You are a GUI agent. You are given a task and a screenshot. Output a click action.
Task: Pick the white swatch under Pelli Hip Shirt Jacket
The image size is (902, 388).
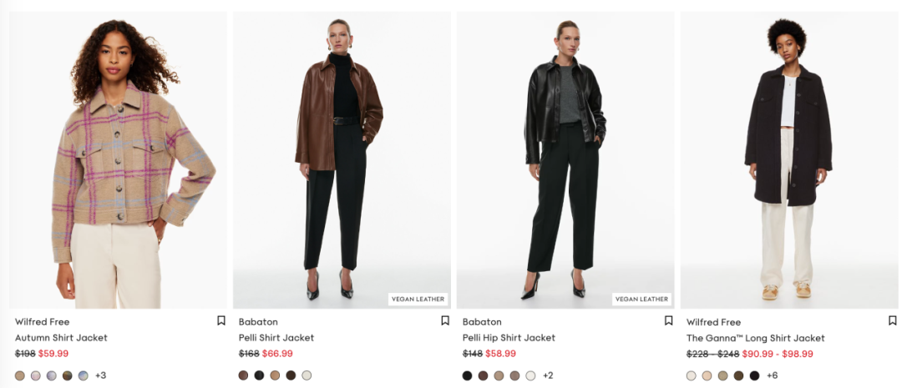click(530, 375)
